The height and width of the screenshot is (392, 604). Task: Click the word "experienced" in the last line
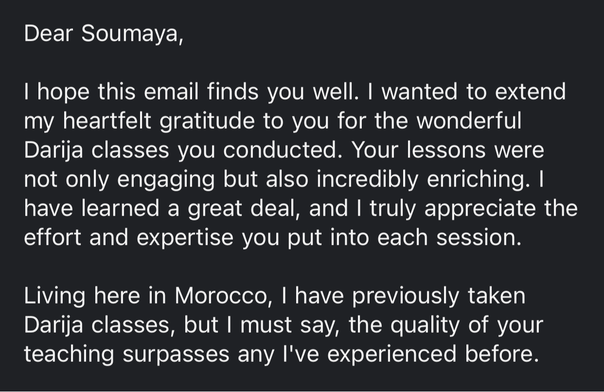(x=392, y=354)
